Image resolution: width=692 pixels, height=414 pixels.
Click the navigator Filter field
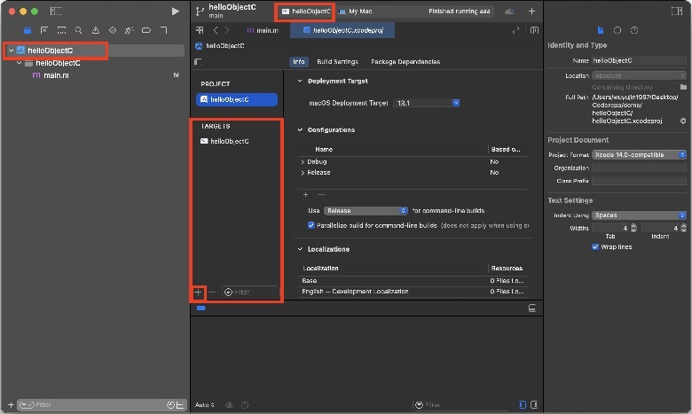100,405
